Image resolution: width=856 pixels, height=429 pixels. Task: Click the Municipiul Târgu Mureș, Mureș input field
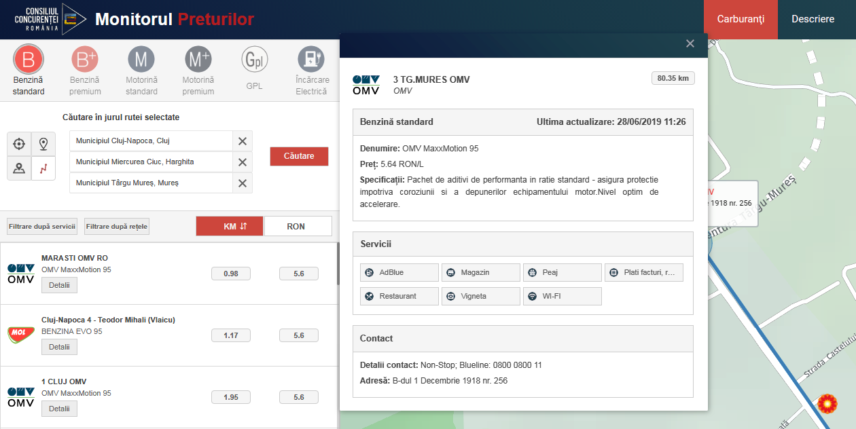click(x=151, y=183)
